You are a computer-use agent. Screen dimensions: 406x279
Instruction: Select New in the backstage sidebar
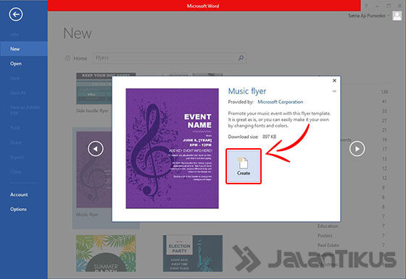tap(24, 48)
